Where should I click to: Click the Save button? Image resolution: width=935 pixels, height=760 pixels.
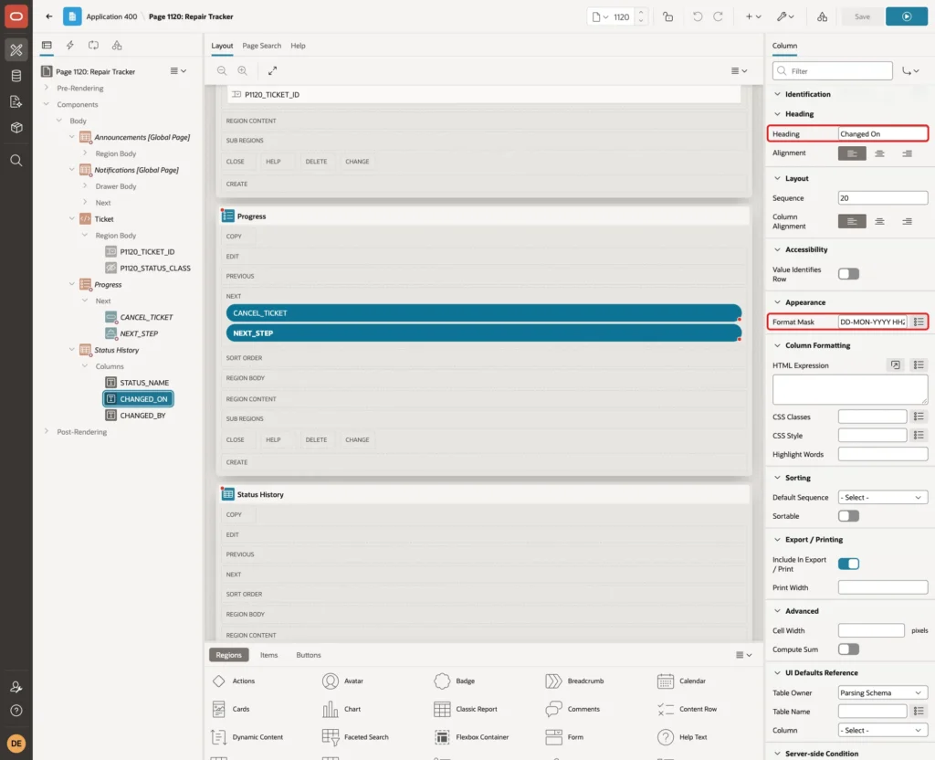click(x=862, y=16)
